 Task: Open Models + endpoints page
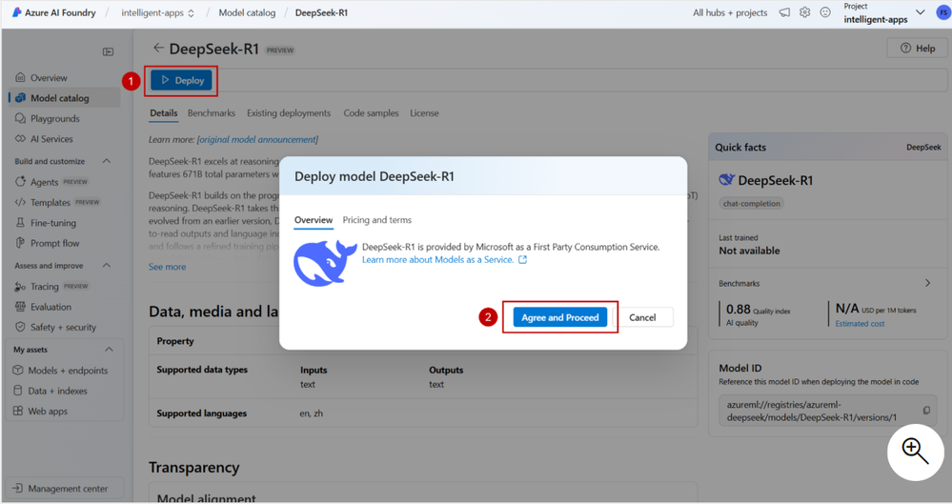tap(68, 370)
